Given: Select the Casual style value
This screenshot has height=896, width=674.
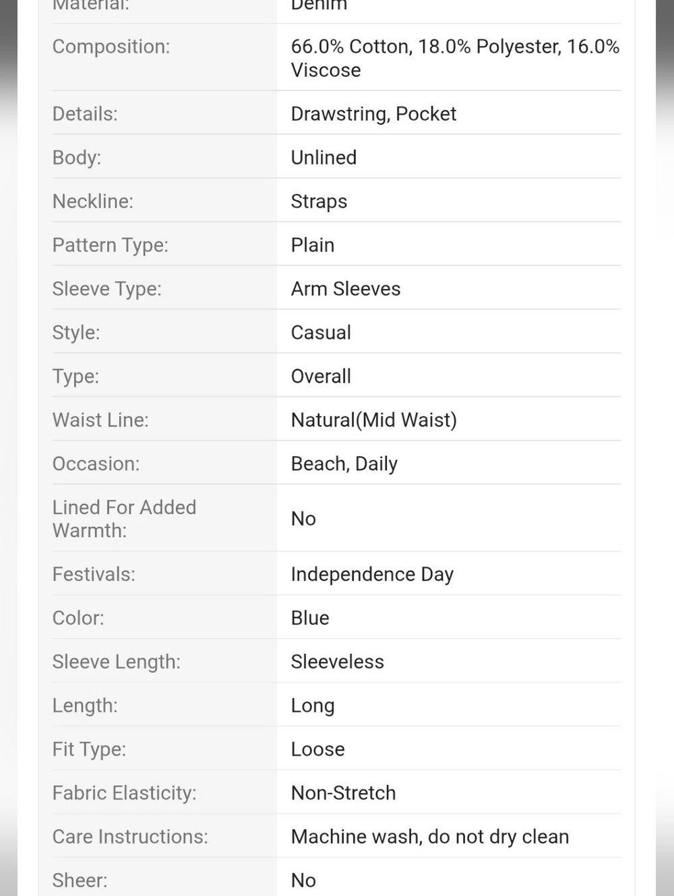Looking at the screenshot, I should point(321,333).
